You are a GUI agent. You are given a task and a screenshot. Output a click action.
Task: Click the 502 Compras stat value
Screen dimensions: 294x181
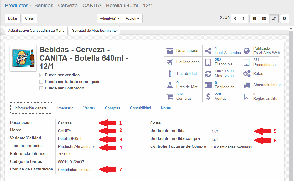pos(179,94)
